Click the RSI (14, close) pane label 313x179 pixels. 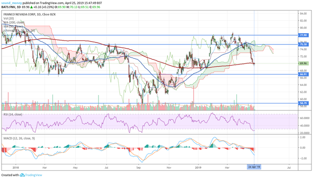click(x=13, y=115)
